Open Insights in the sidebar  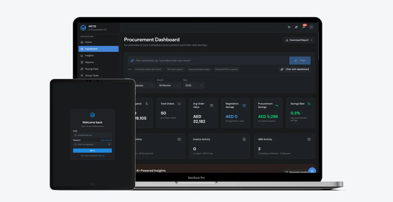(99, 56)
